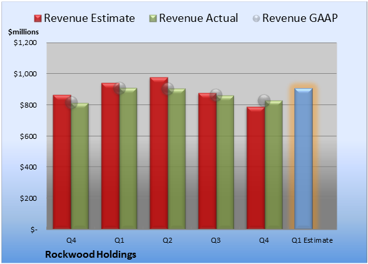Select the green actual bar for Q3

pyautogui.click(x=225, y=162)
